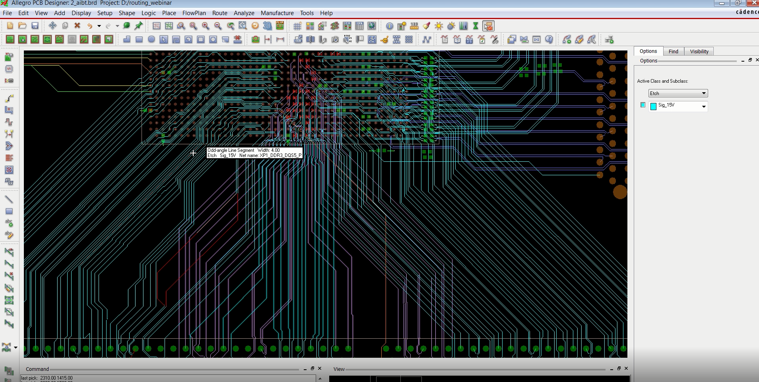Click the Show Element info icon
Image resolution: width=759 pixels, height=382 pixels.
pyautogui.click(x=390, y=26)
